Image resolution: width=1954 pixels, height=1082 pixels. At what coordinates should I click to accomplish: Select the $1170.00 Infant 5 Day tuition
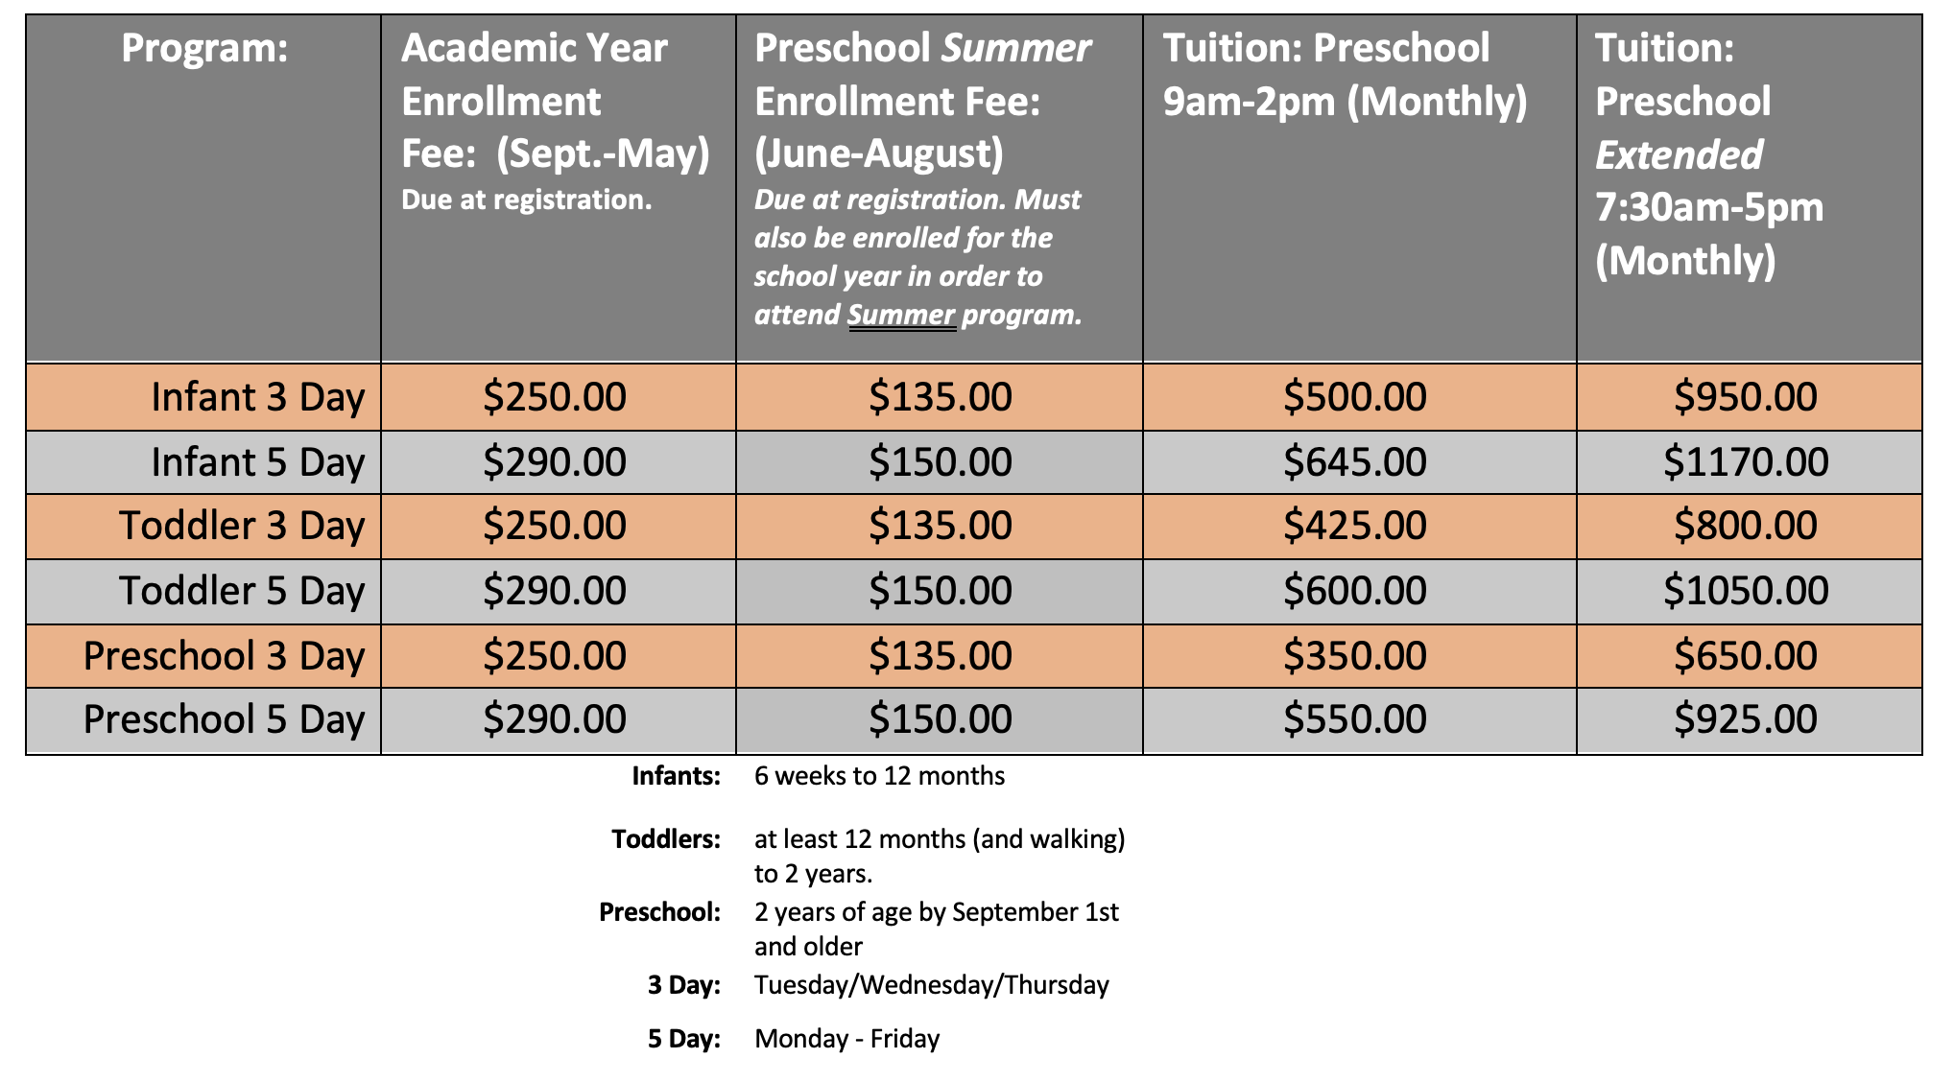pos(1746,462)
